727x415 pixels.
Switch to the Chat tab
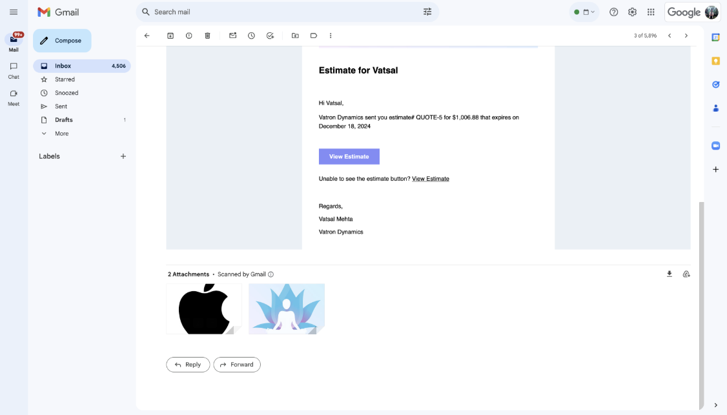point(14,70)
